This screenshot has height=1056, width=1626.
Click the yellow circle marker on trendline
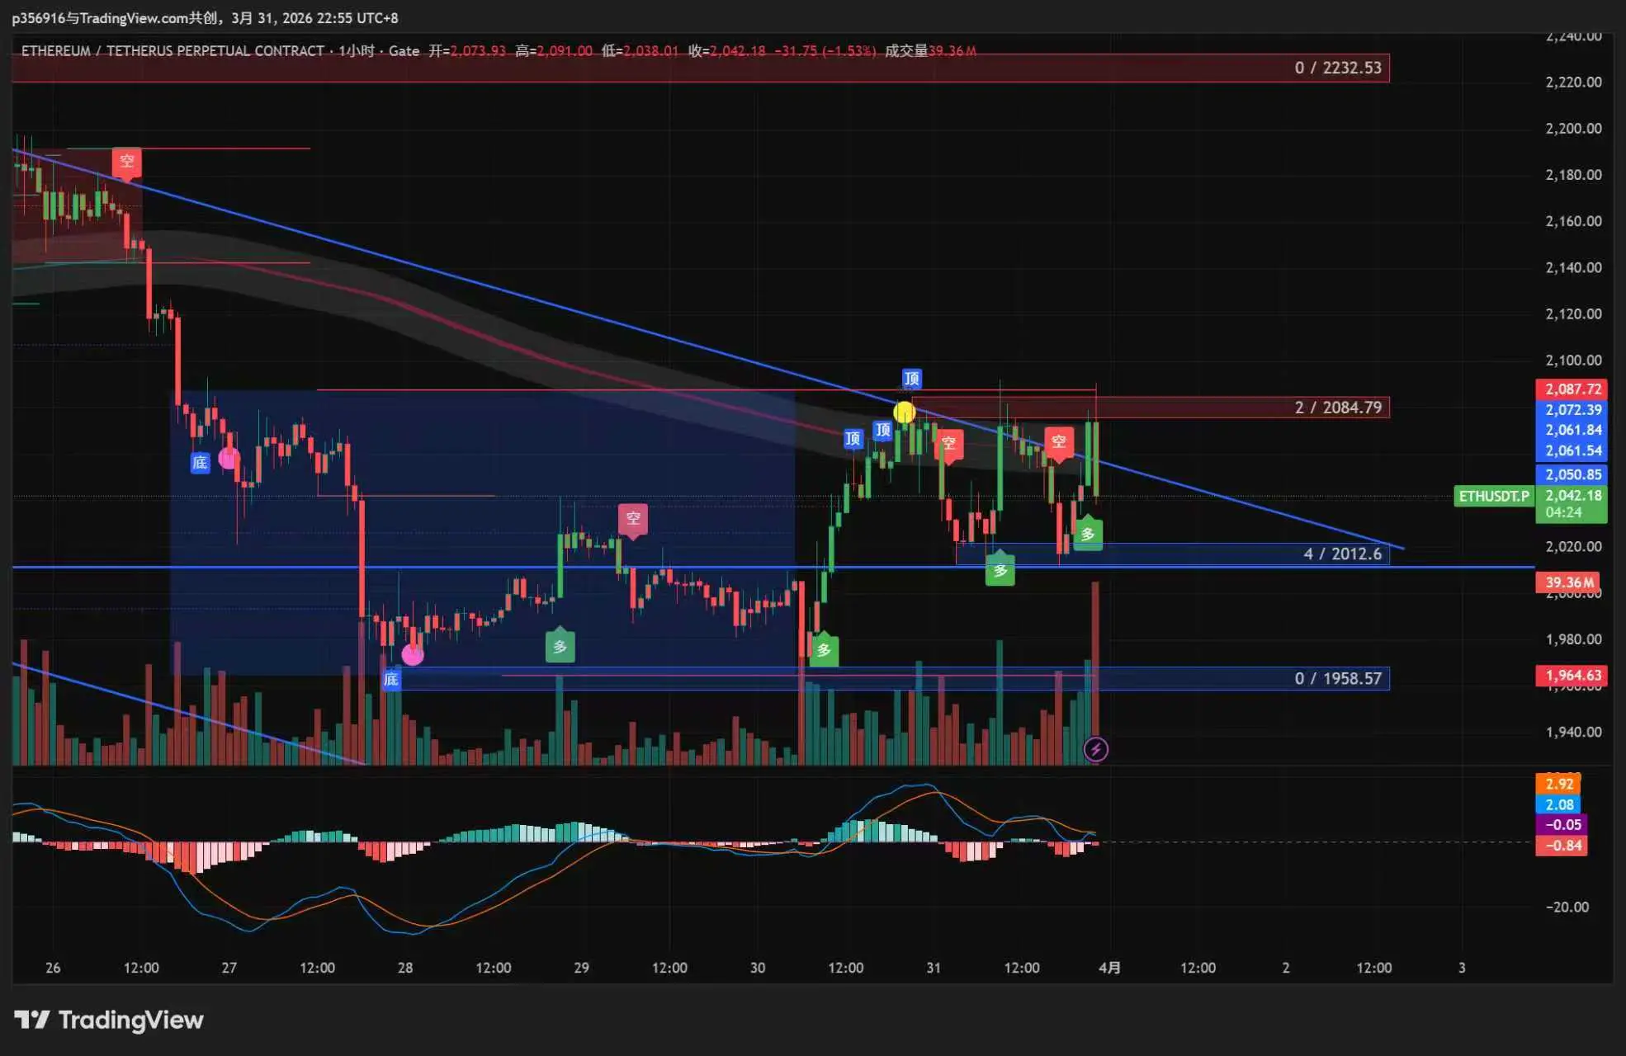point(904,412)
